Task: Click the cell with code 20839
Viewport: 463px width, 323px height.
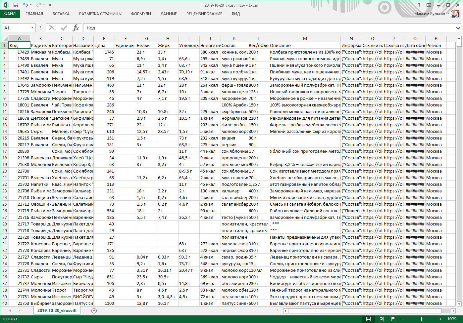Action: (x=19, y=151)
